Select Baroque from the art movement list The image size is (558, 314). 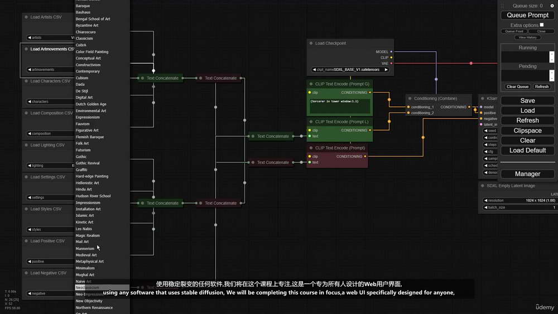click(x=83, y=6)
